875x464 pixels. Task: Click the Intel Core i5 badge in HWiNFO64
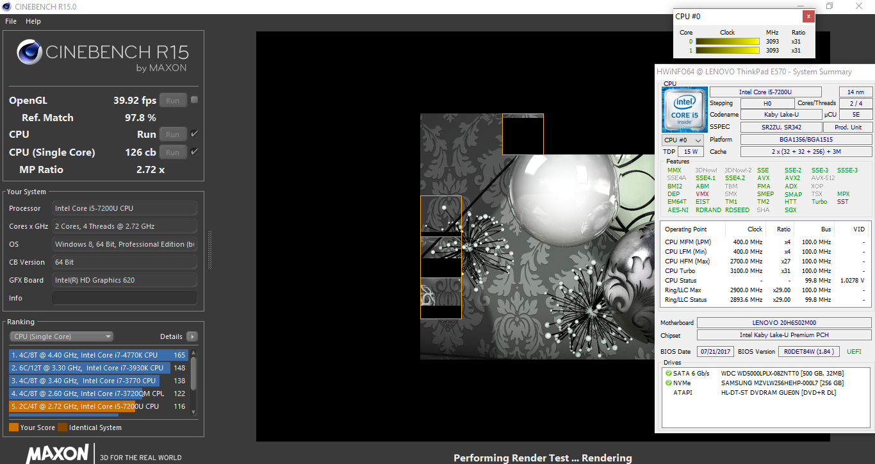685,110
